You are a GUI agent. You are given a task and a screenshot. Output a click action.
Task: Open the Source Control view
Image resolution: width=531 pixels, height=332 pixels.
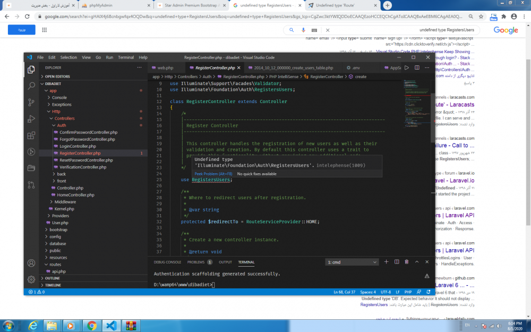coord(31,102)
